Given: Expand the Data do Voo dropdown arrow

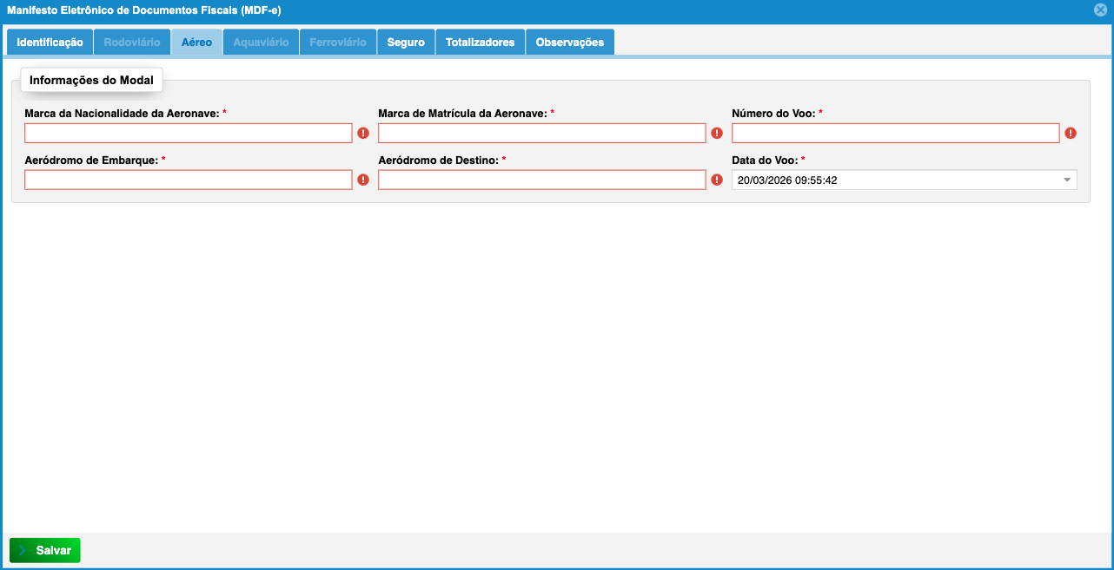Looking at the screenshot, I should click(1067, 180).
